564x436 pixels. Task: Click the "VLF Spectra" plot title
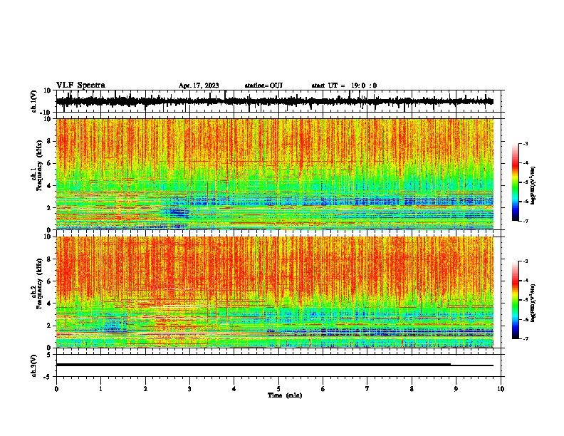pos(80,85)
